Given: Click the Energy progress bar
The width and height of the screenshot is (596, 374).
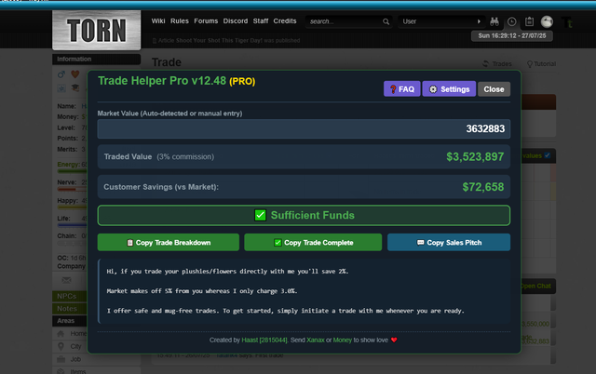Looking at the screenshot, I should tap(73, 171).
